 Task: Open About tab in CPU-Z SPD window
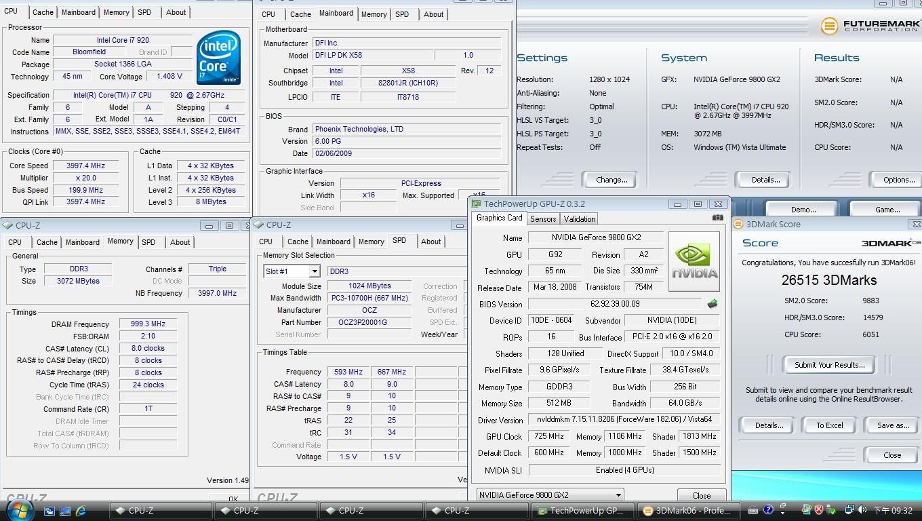coord(431,242)
